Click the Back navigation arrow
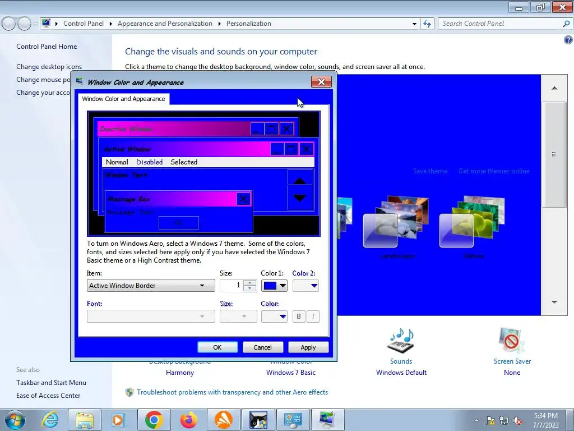Screen dimensions: 574x431 tap(8, 24)
